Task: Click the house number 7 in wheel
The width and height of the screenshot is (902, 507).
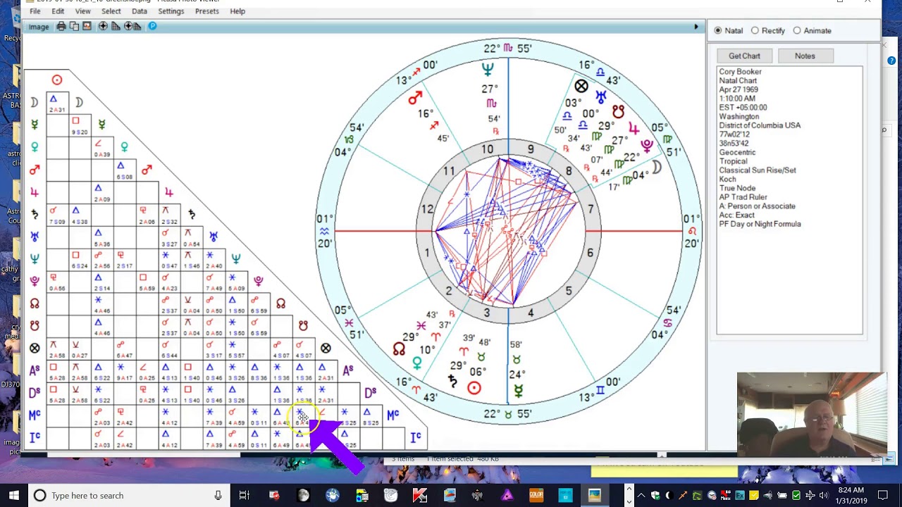Action: point(590,209)
